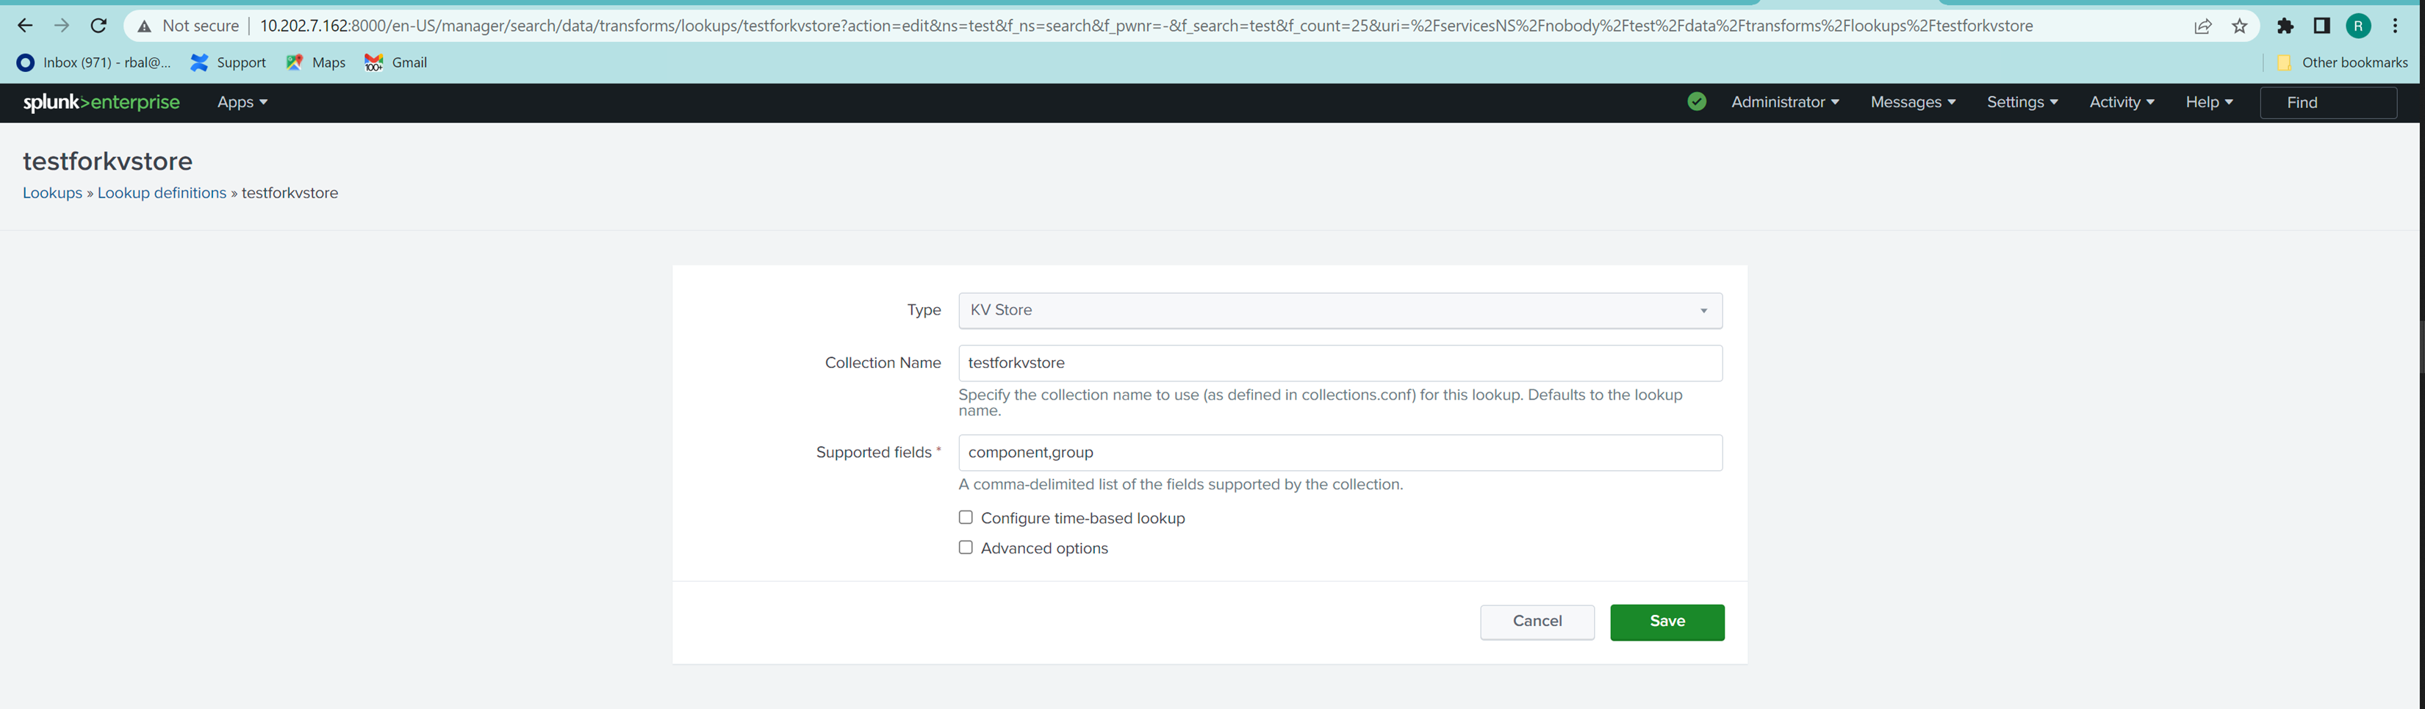Check the Advanced options checkbox
The height and width of the screenshot is (709, 2425).
(965, 546)
